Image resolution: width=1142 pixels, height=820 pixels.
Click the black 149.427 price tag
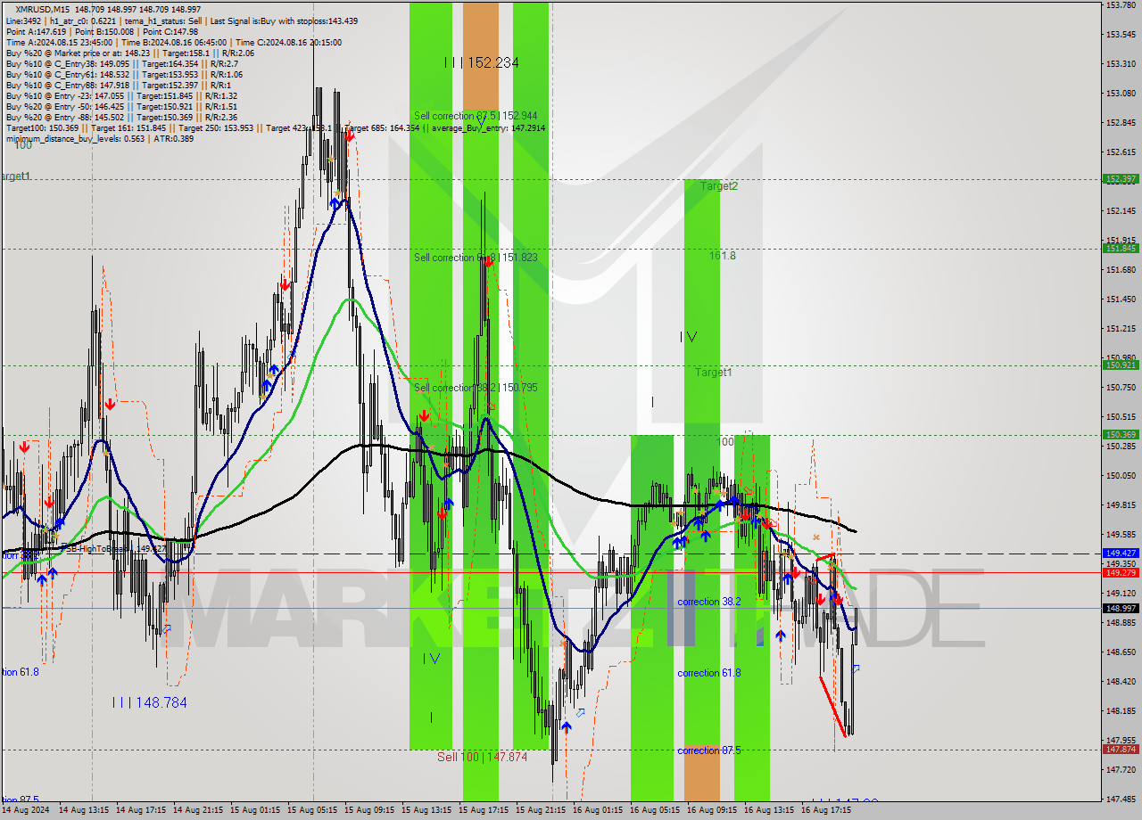point(1121,553)
